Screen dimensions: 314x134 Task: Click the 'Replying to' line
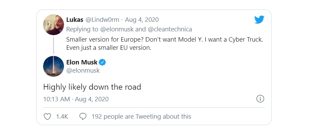coord(129,29)
